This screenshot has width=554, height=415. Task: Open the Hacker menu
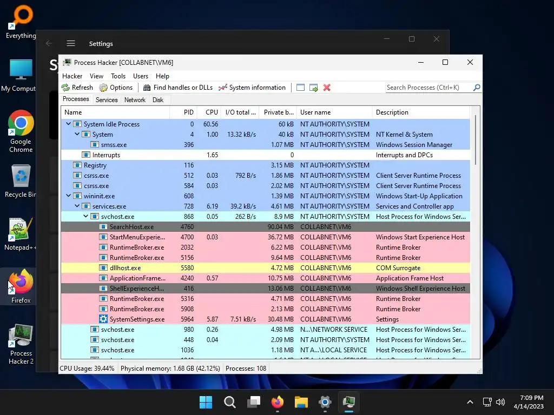coord(72,76)
